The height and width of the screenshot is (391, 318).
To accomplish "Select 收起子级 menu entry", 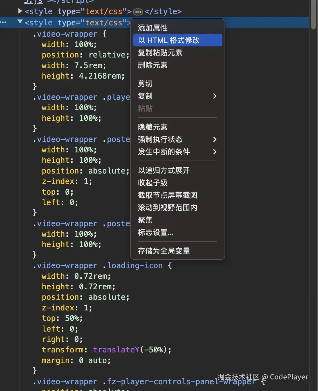I will (153, 183).
